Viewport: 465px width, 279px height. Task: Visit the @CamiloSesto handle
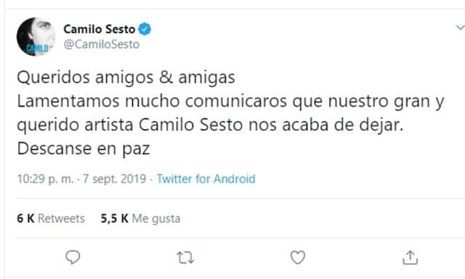(102, 44)
